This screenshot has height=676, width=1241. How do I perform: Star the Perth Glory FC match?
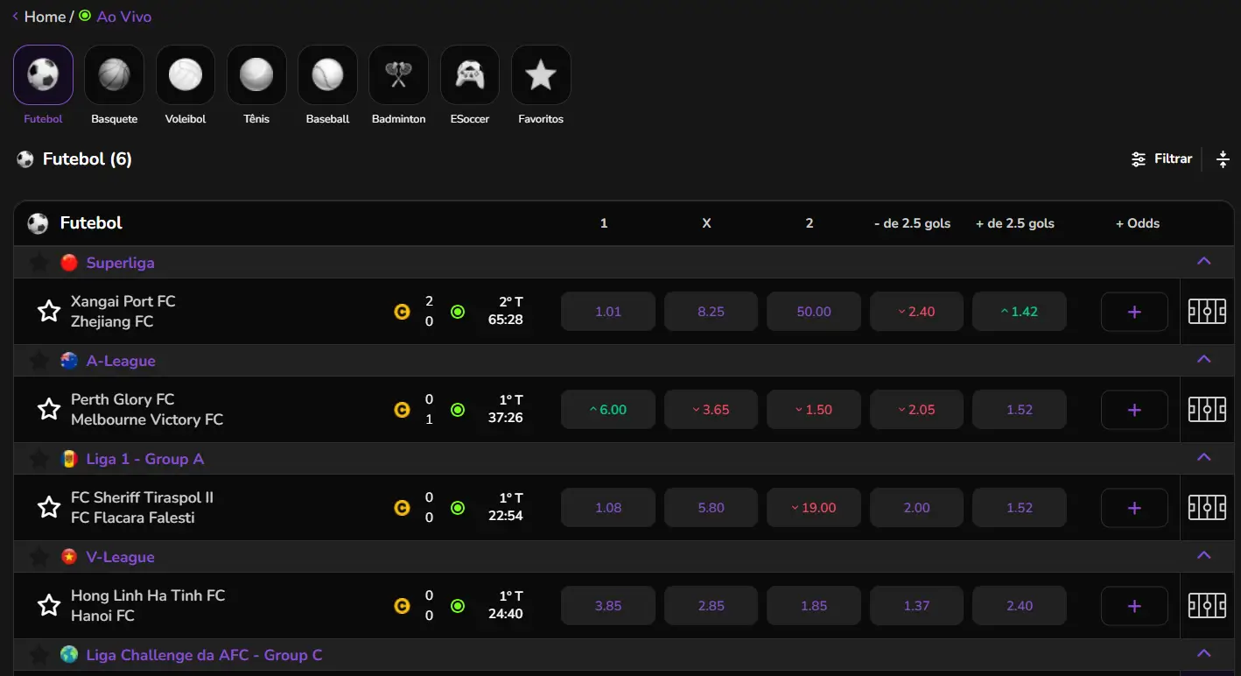[49, 410]
